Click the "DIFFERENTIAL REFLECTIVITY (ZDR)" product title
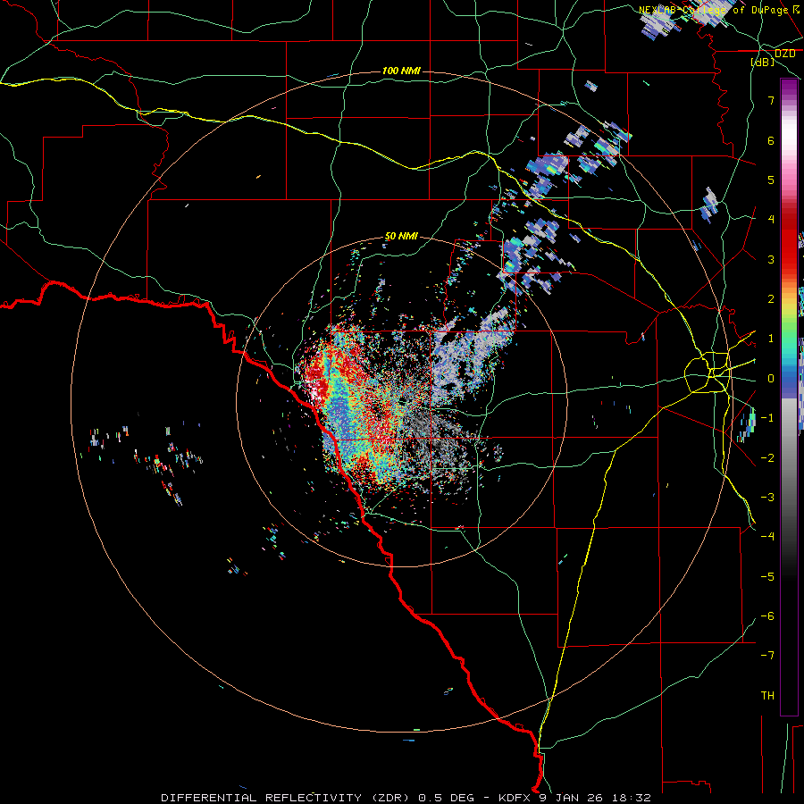Screen dimensions: 804x804 tap(287, 798)
